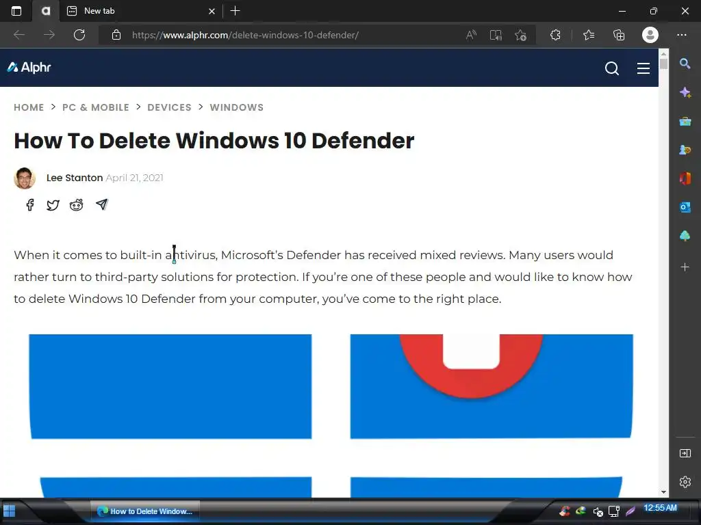Viewport: 701px width, 525px height.
Task: Click the April 21, 2021 date
Action: [134, 178]
